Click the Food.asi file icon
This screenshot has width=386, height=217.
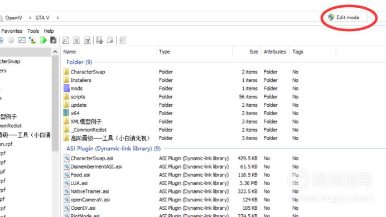pyautogui.click(x=66, y=175)
